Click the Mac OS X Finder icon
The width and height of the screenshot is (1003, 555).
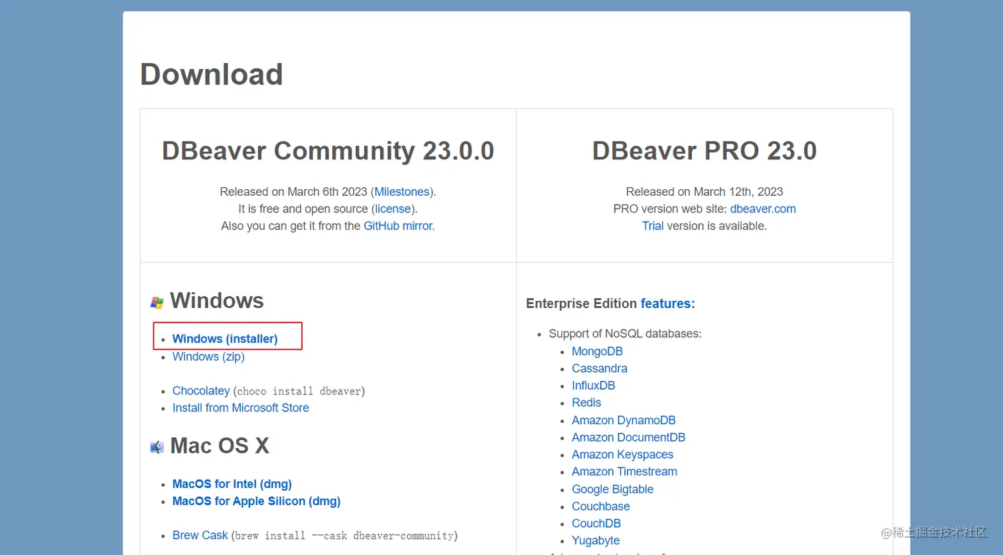157,447
